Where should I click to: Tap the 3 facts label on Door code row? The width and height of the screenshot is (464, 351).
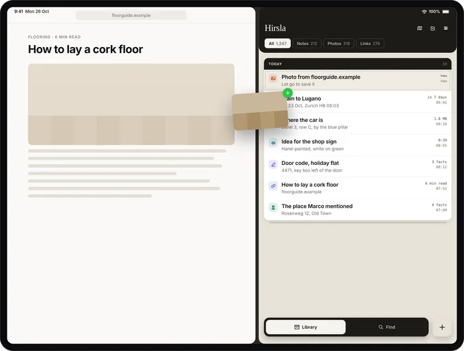click(x=439, y=162)
